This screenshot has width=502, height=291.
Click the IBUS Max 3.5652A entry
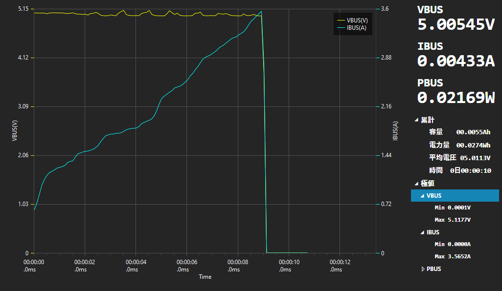[x=453, y=256]
